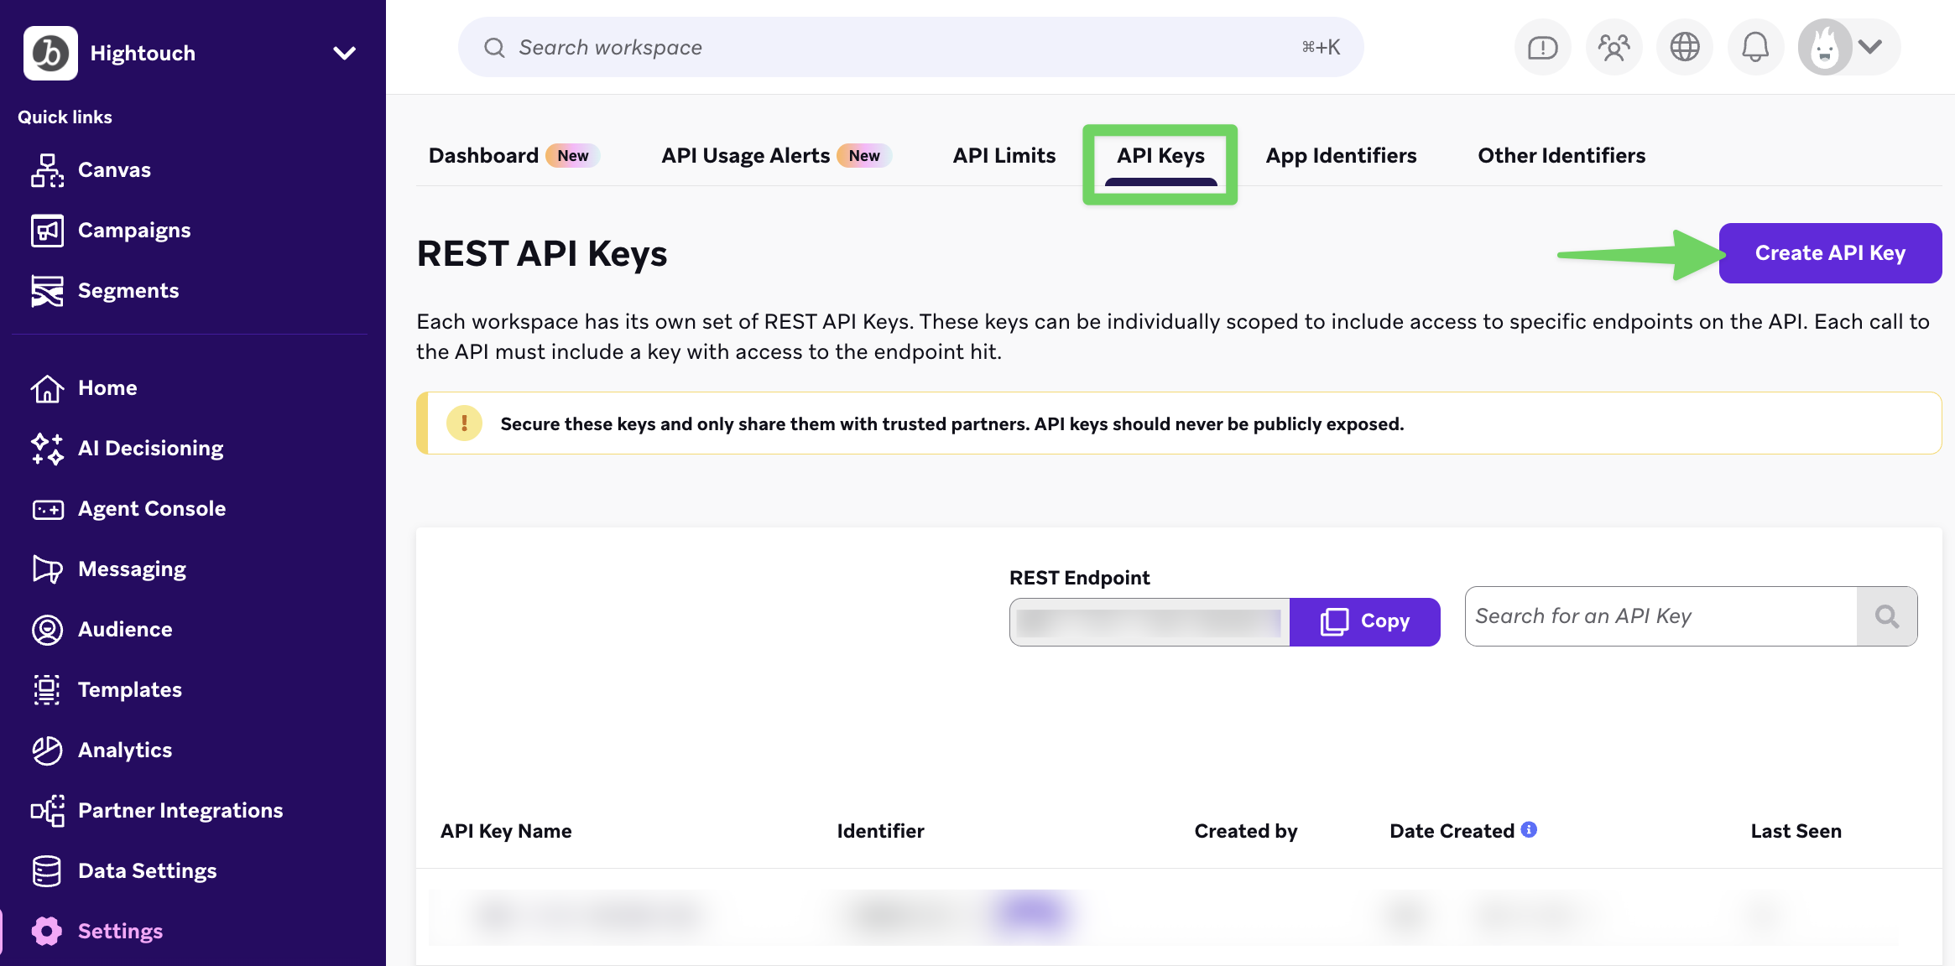This screenshot has height=966, width=1955.
Task: Focus the Search workspace field
Action: (910, 47)
